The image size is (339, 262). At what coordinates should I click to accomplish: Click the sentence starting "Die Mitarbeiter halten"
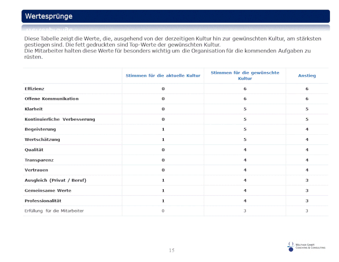point(167,54)
